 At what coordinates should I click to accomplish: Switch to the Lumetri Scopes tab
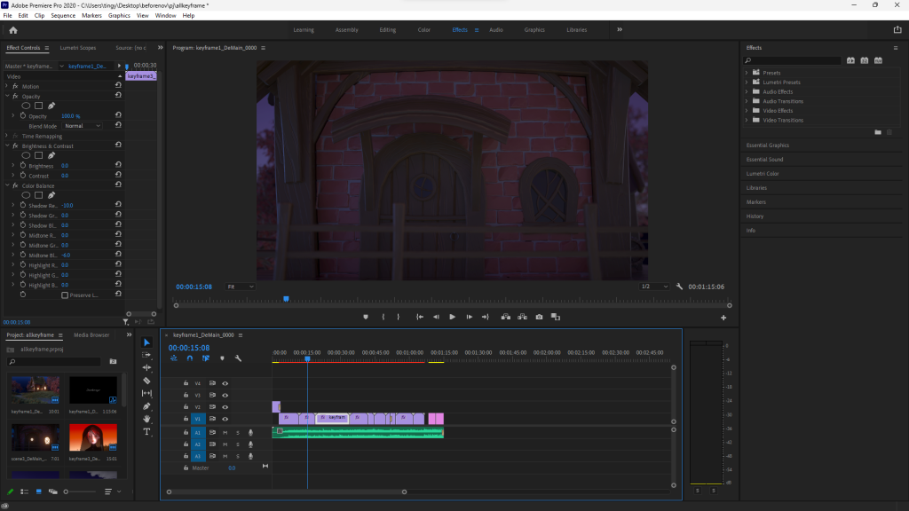pyautogui.click(x=78, y=48)
